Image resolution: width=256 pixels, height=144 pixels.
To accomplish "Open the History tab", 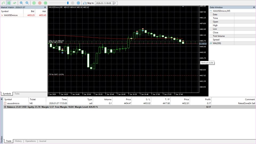I will click(x=18, y=141).
